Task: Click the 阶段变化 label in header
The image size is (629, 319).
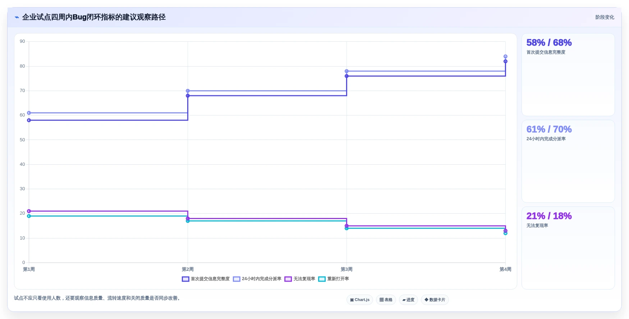Action: (x=605, y=17)
